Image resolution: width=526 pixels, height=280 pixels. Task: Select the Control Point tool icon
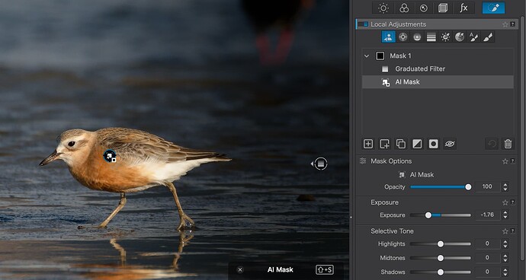tap(403, 37)
